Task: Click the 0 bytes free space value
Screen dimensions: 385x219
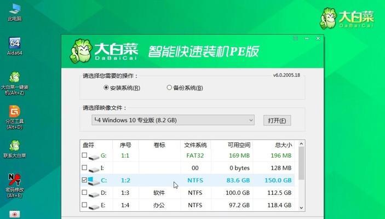Action: [240, 168]
